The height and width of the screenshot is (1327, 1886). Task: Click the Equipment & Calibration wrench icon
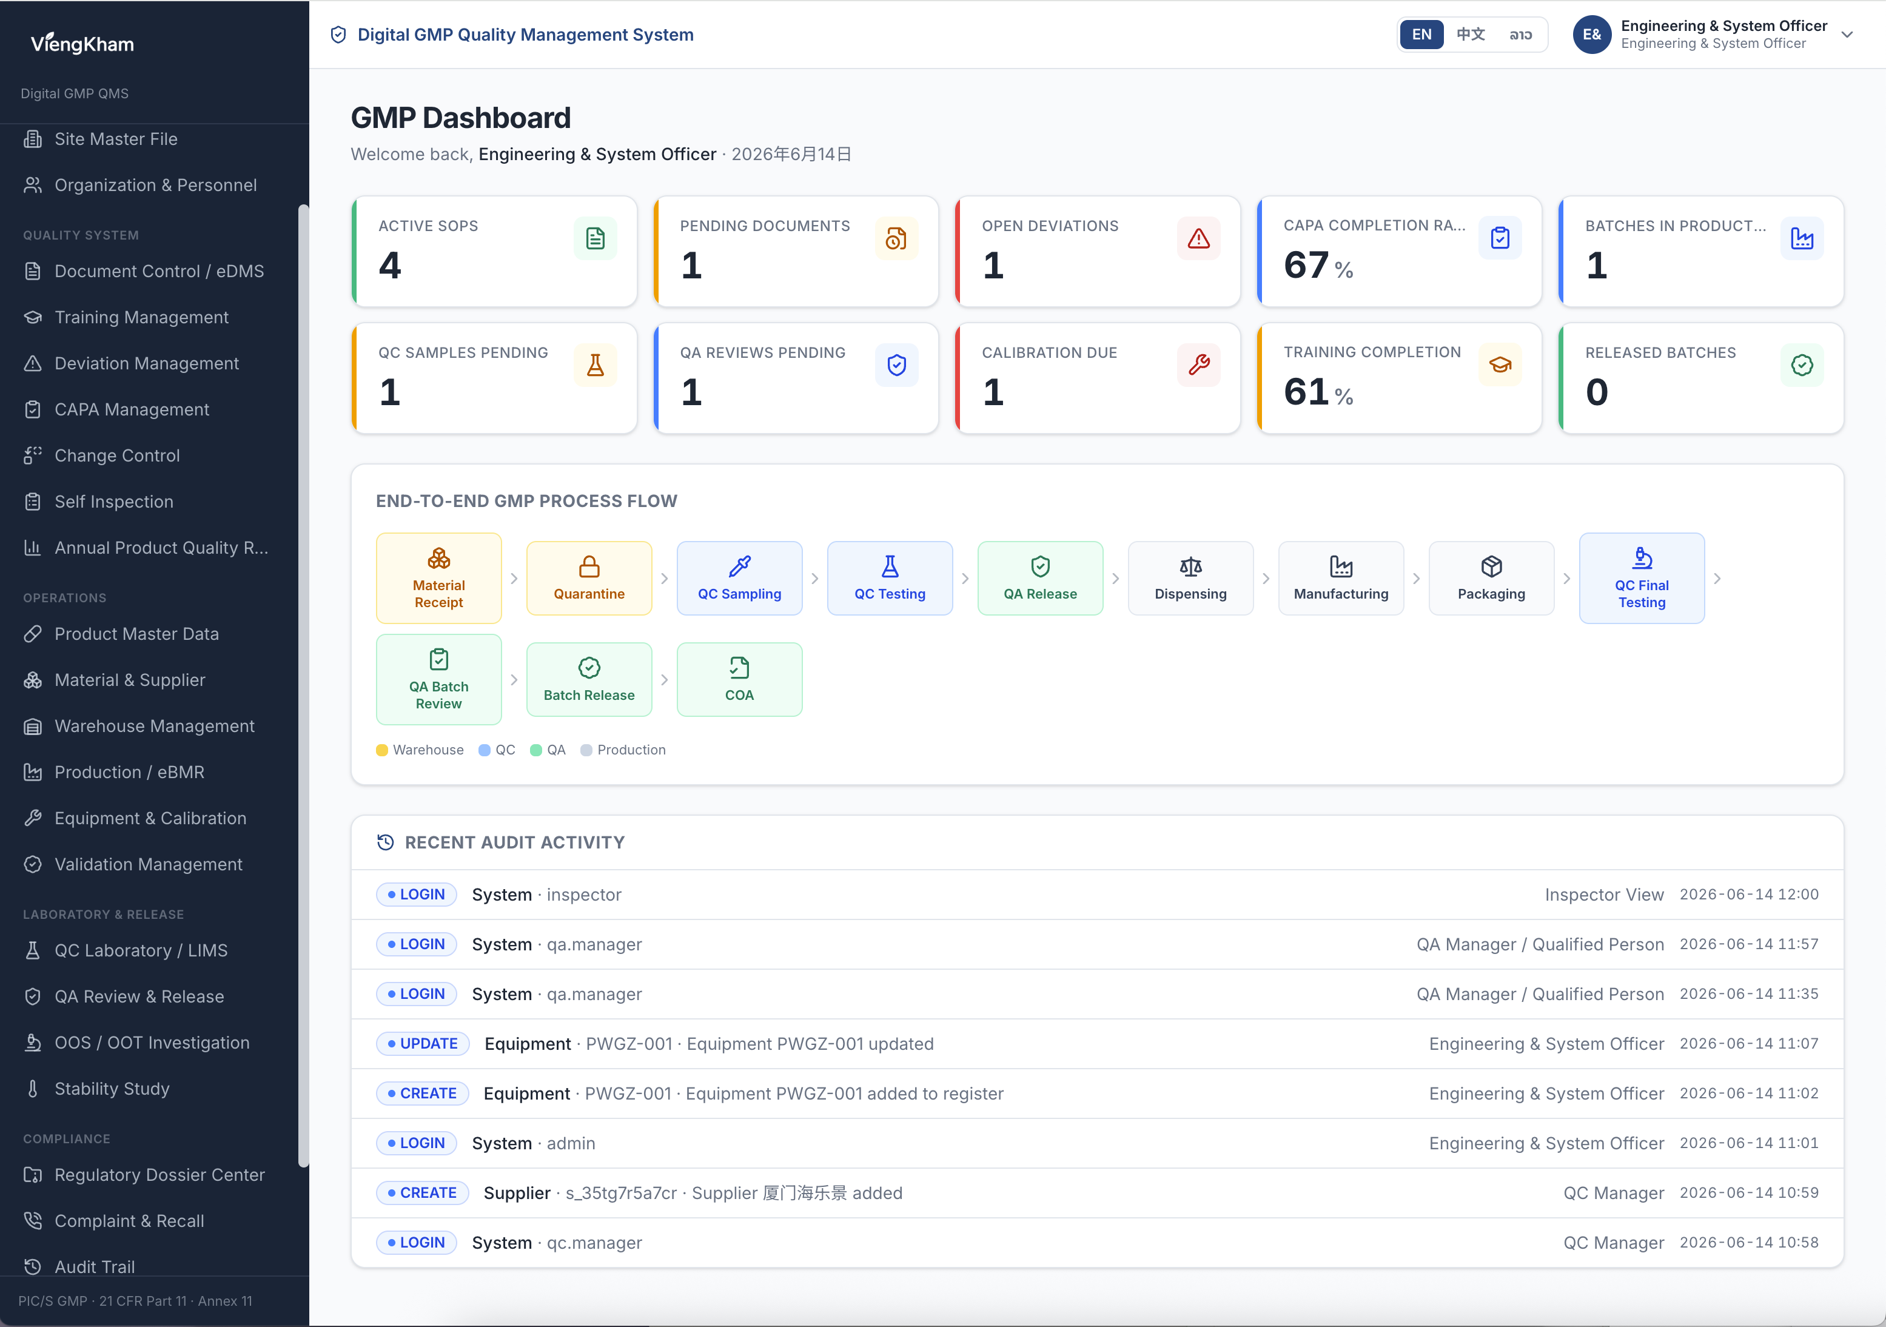tap(33, 818)
